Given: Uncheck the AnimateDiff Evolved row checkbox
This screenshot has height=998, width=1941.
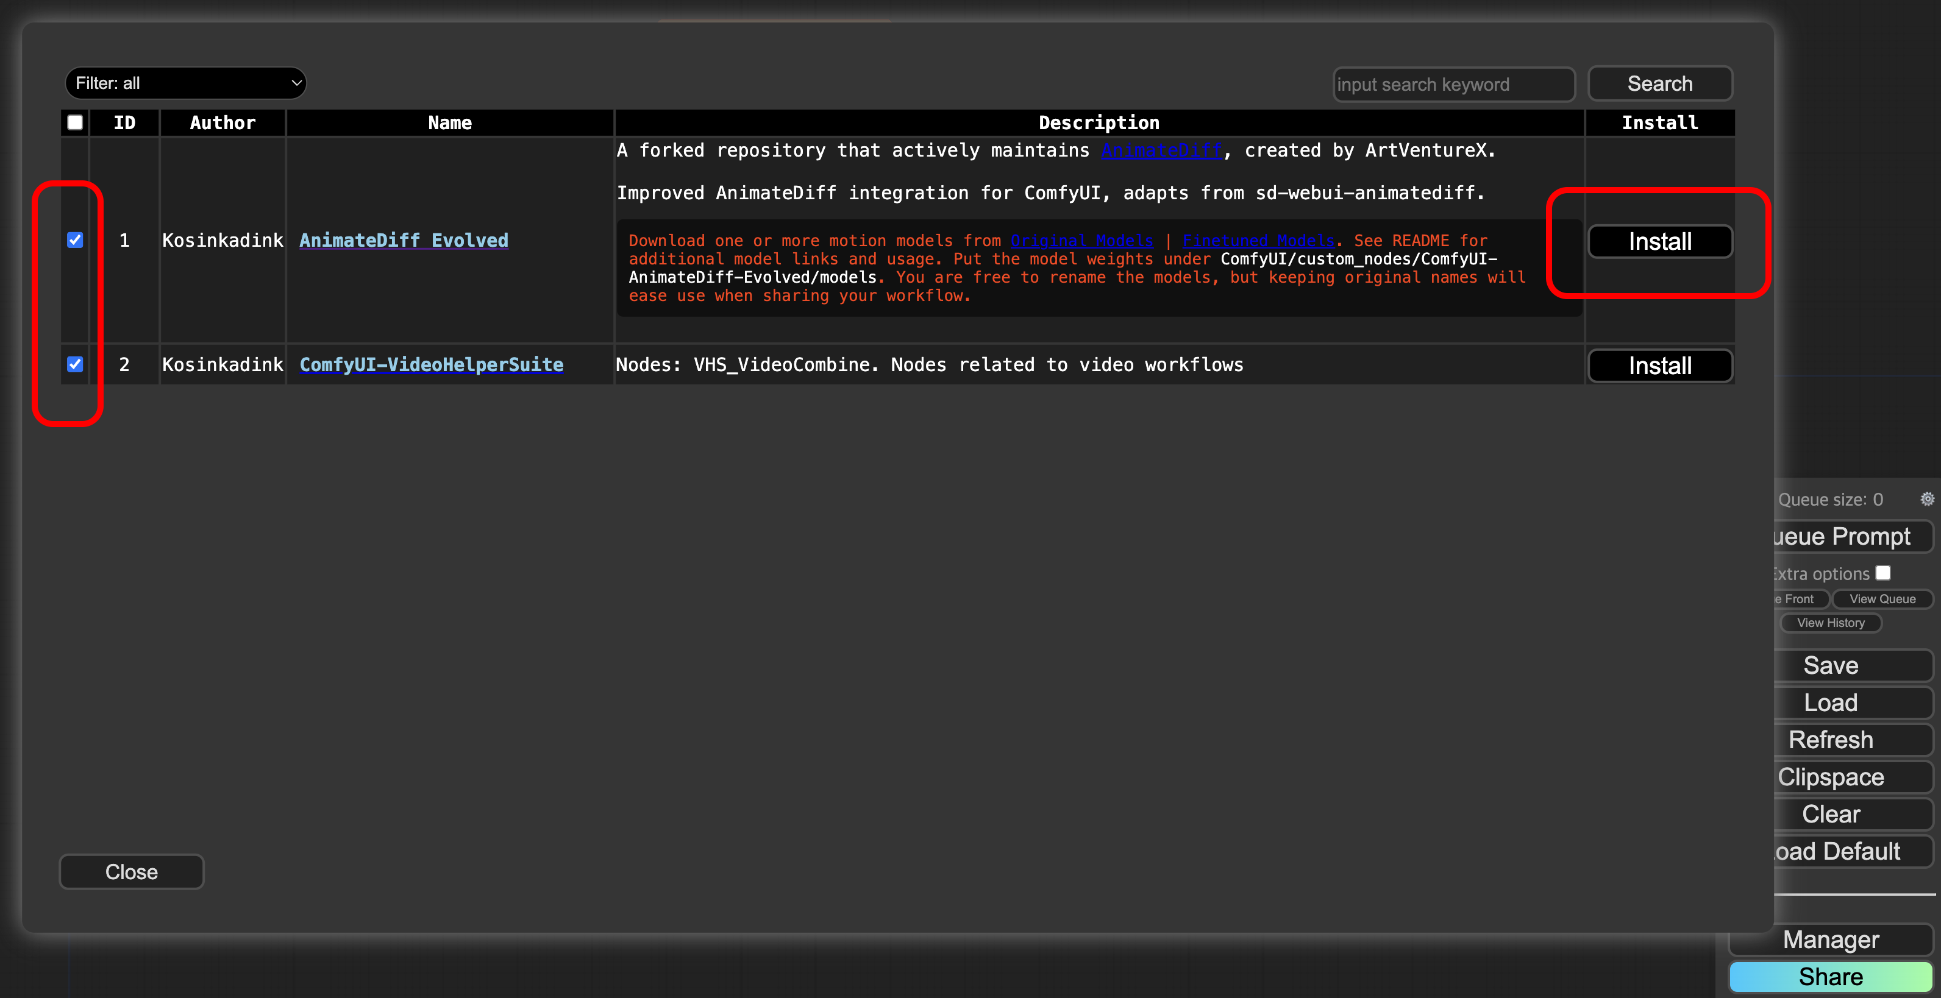Looking at the screenshot, I should click(x=74, y=240).
